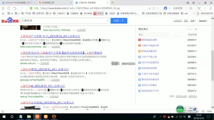The height and width of the screenshot is (120, 214).
Task: Click the browser address bar URL
Action: (80, 8)
